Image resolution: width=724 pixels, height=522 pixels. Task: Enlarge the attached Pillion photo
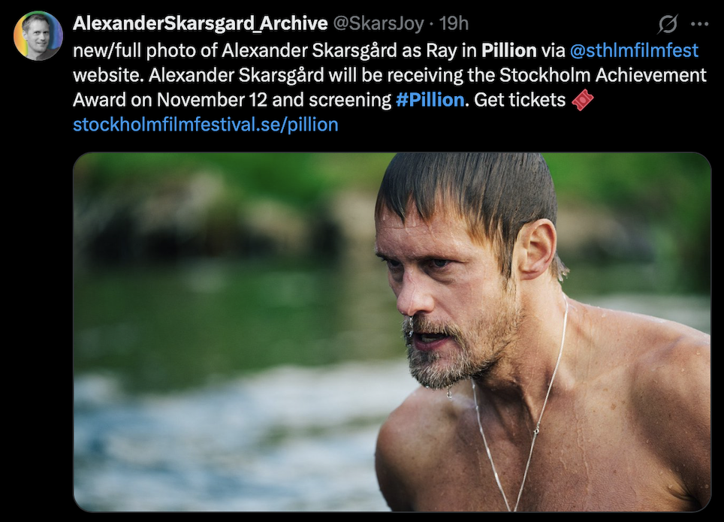(x=392, y=332)
